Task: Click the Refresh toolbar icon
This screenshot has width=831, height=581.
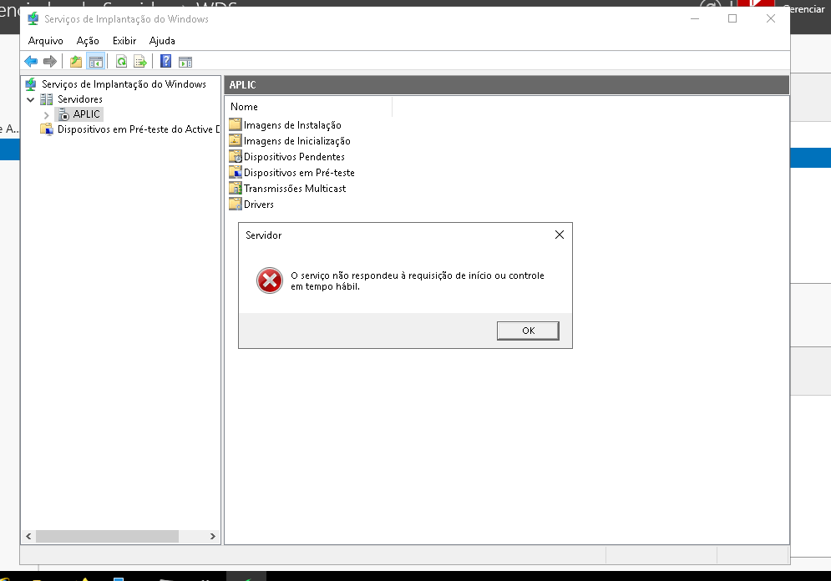Action: [x=121, y=62]
